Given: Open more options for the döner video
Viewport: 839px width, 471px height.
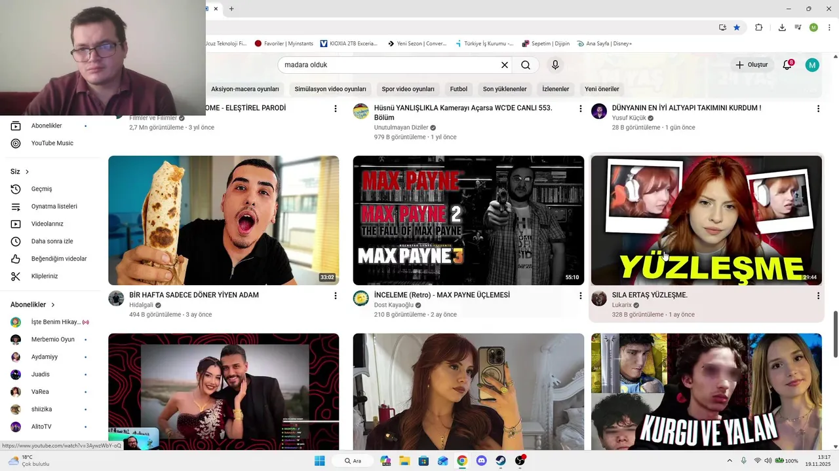Looking at the screenshot, I should [x=336, y=296].
